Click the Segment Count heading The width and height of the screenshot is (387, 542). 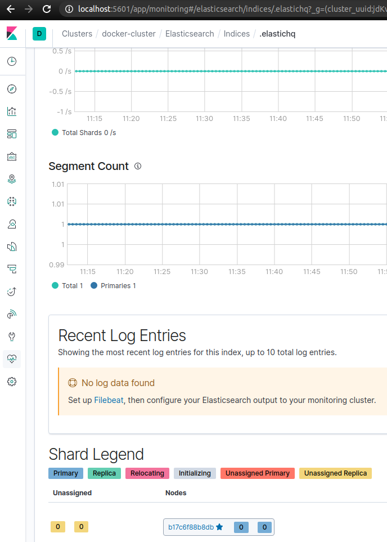[x=88, y=166]
